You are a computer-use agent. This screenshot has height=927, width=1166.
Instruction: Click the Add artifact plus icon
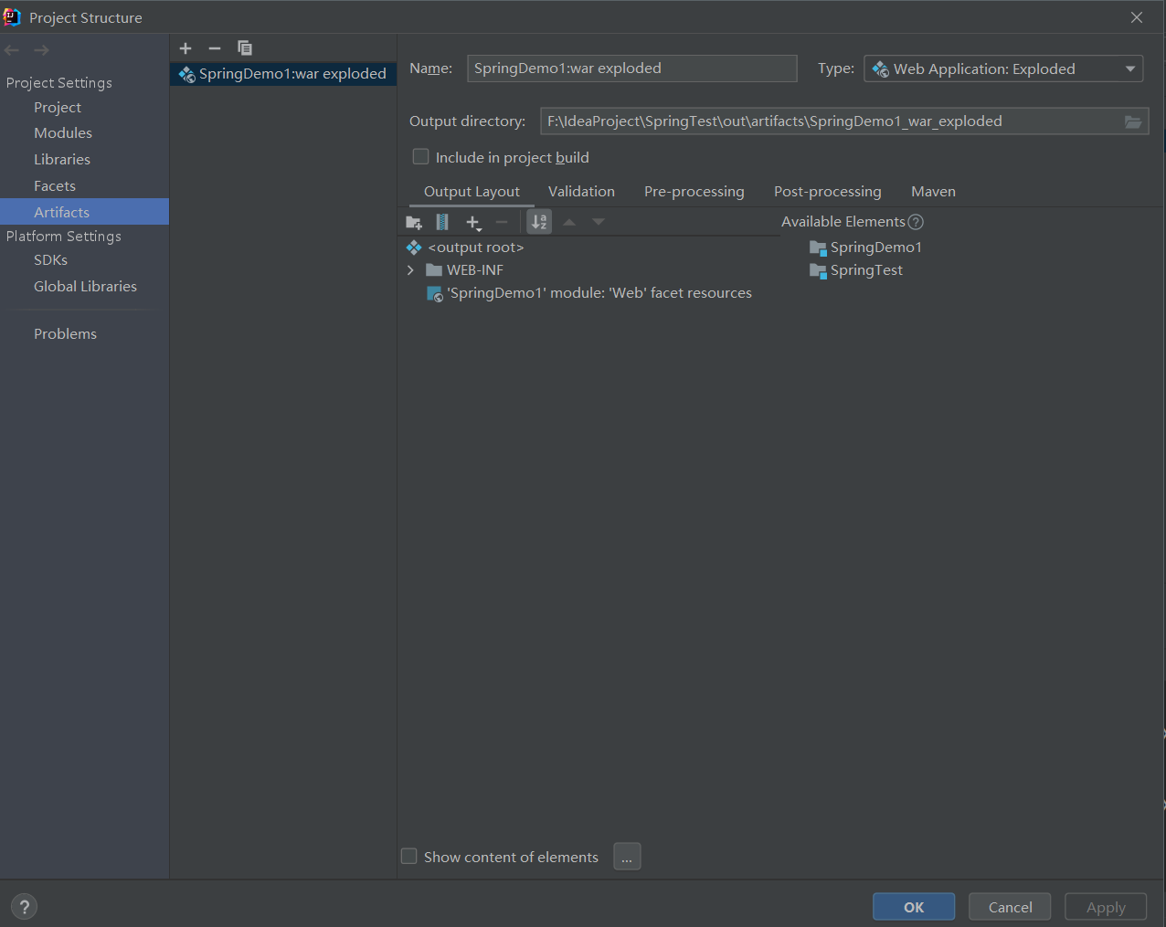tap(185, 48)
